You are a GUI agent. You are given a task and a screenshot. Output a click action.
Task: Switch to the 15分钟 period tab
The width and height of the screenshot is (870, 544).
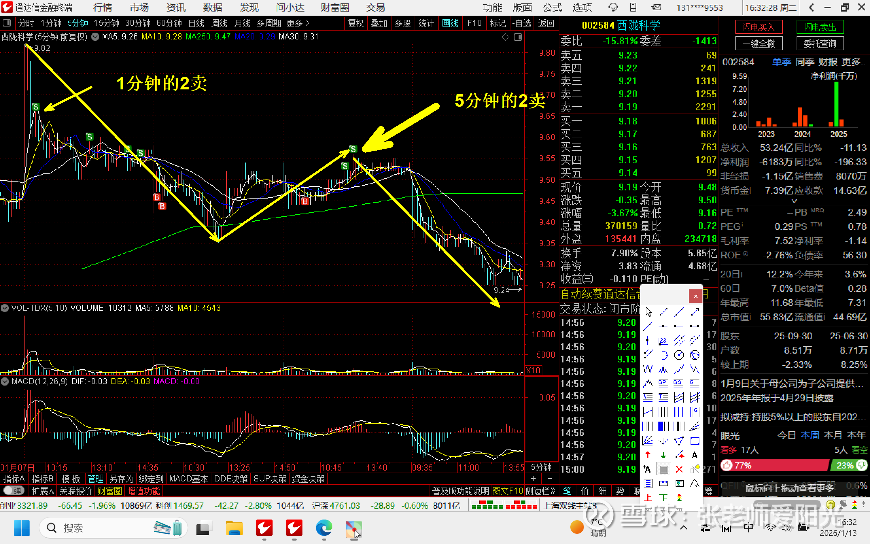point(106,23)
